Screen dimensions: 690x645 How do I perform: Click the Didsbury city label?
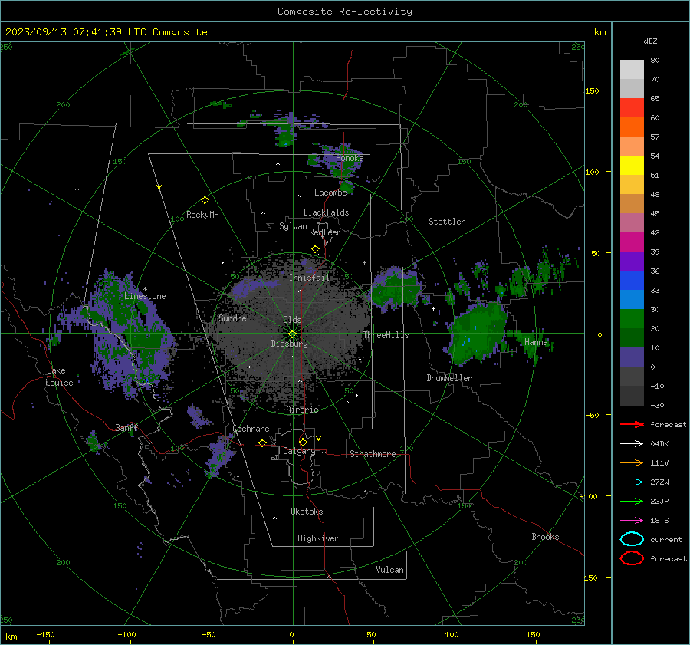[289, 344]
